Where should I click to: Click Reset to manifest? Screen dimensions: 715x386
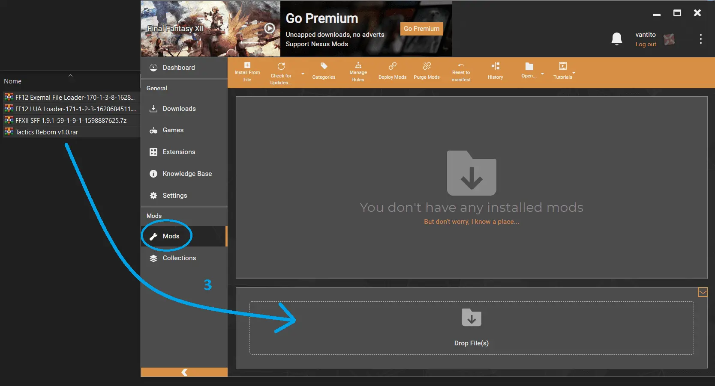[461, 72]
